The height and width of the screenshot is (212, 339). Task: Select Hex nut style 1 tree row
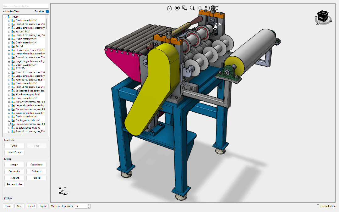(30, 50)
